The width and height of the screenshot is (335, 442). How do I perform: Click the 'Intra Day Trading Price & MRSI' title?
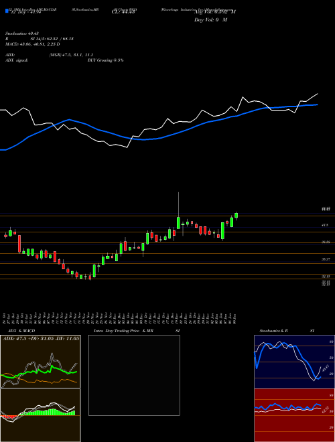click(137, 331)
